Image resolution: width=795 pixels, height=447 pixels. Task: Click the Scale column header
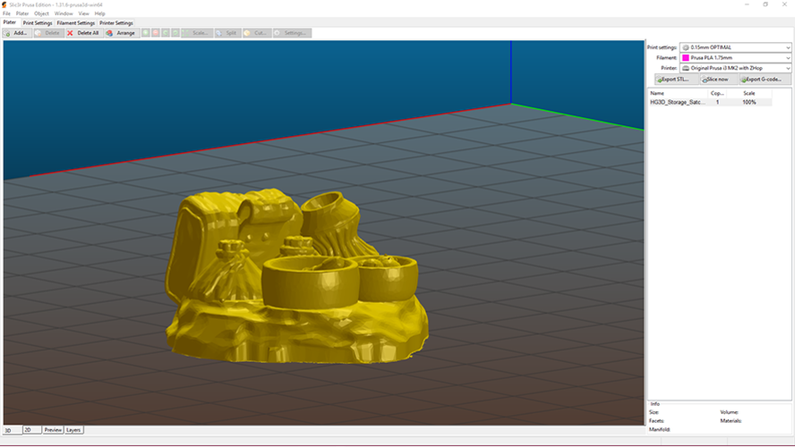tap(749, 93)
